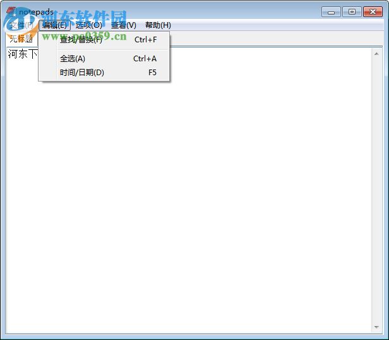Click inside the text editing area
389x340 pixels.
[189, 190]
